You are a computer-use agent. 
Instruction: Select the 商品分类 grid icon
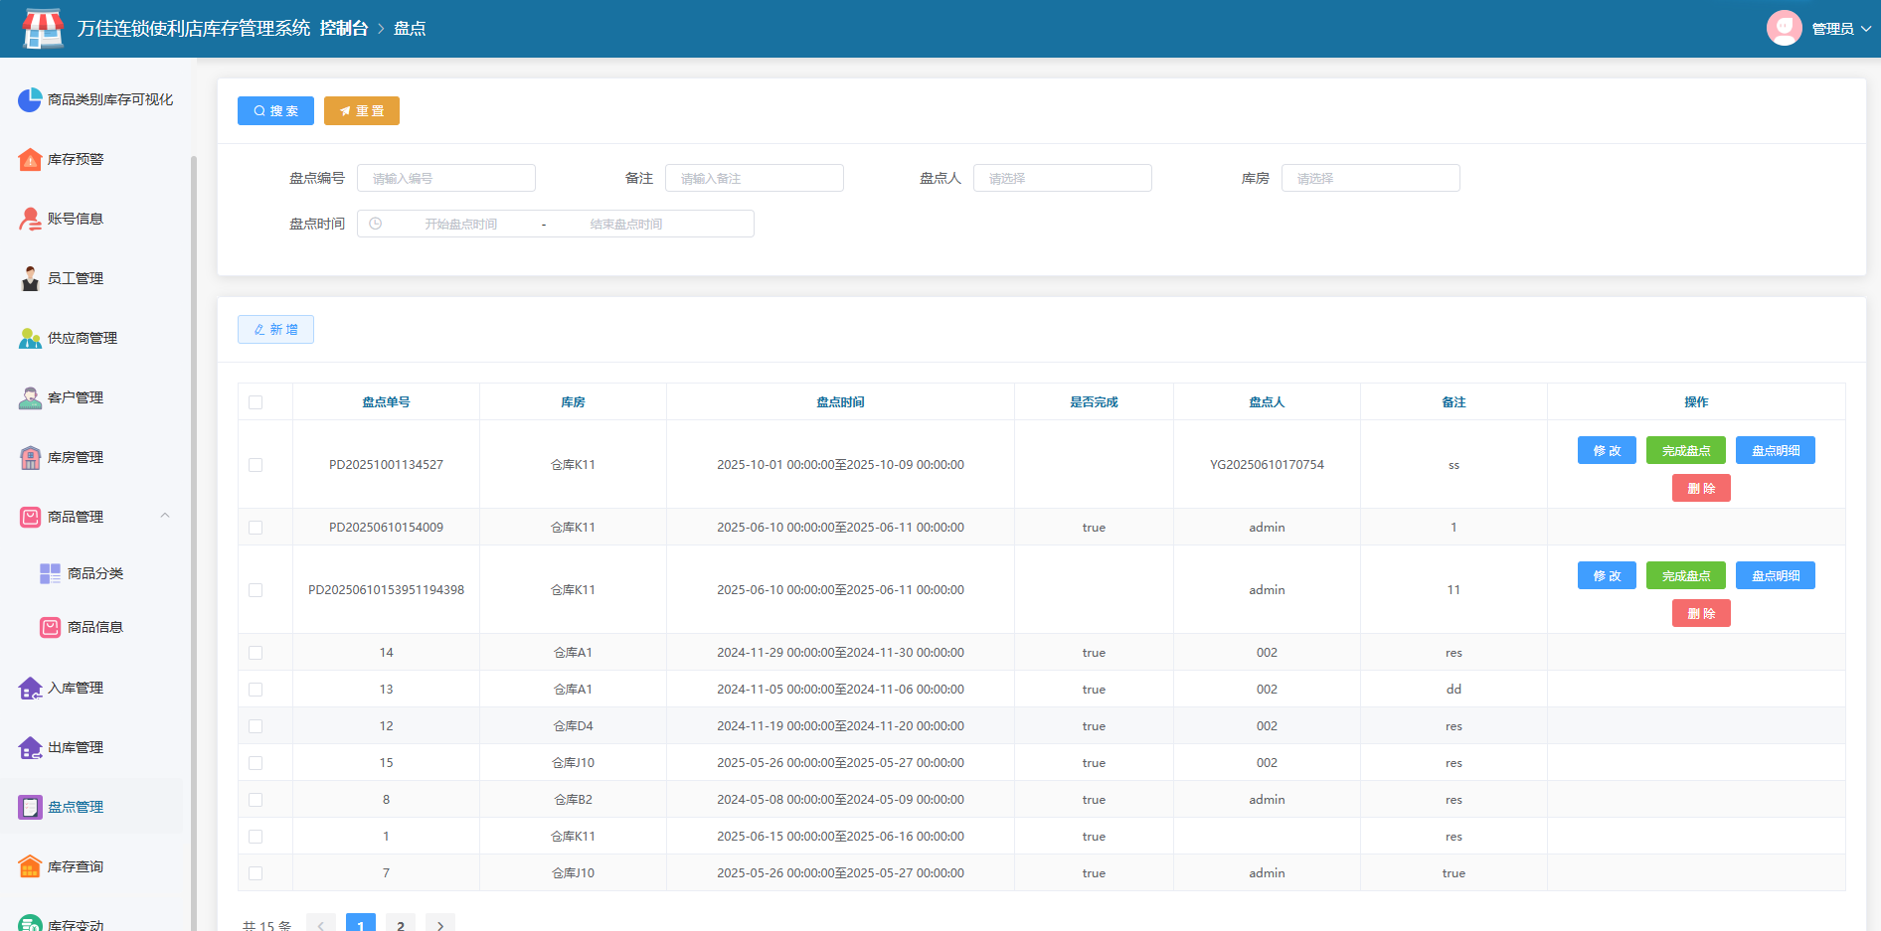(x=50, y=573)
